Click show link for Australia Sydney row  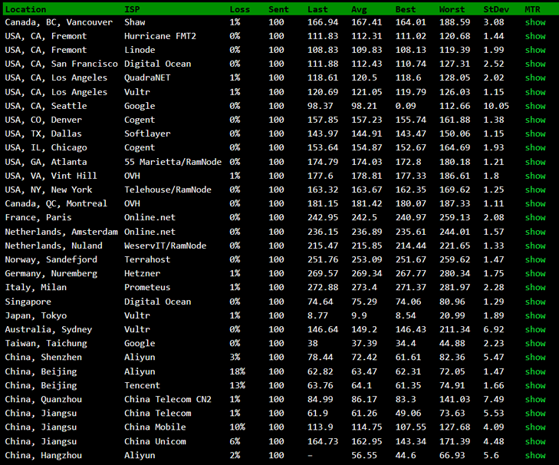coord(535,330)
